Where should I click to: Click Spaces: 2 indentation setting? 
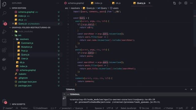pos(99,108)
